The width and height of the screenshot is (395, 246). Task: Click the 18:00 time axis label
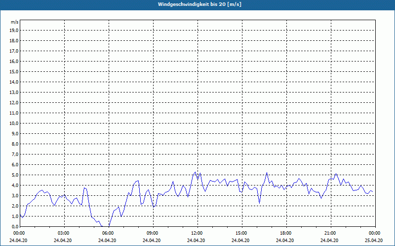(x=286, y=233)
